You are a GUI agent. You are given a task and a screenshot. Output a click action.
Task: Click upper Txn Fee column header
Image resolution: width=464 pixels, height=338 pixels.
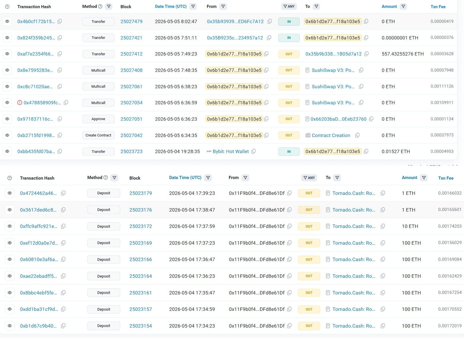tap(438, 7)
